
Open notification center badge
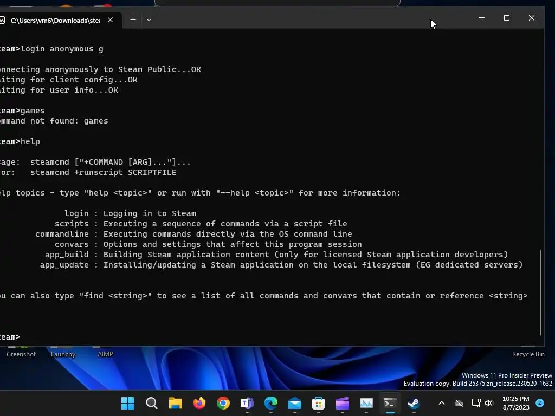[539, 403]
